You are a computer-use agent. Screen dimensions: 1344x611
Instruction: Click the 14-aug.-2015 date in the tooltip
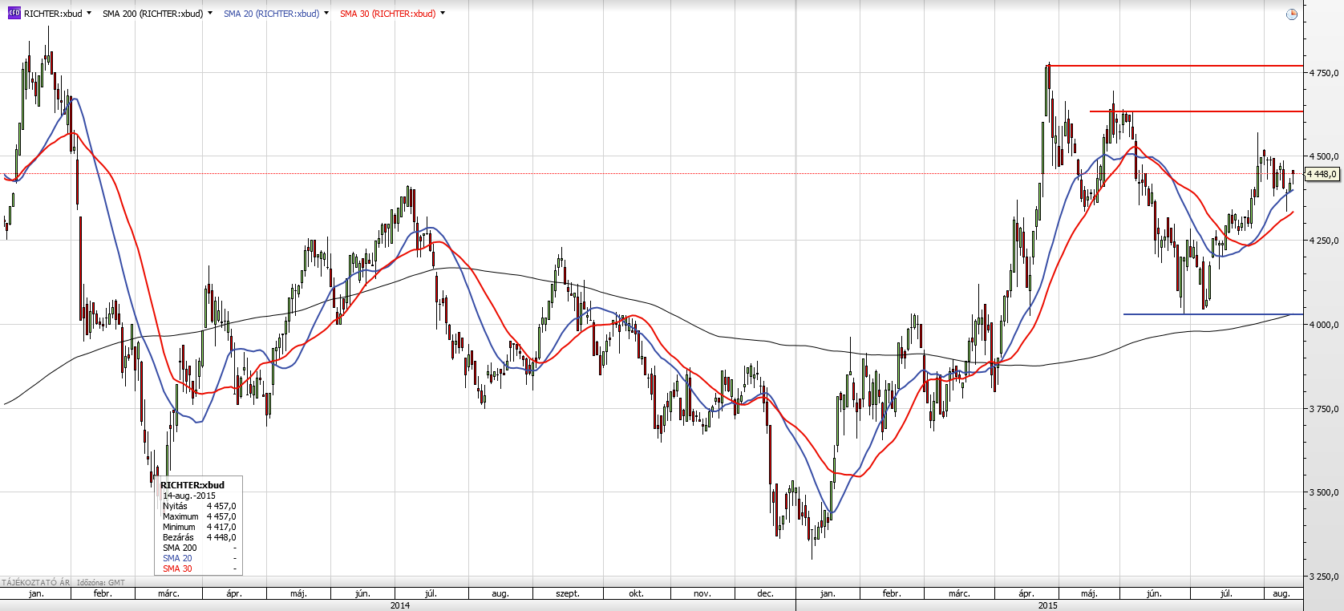pos(189,496)
